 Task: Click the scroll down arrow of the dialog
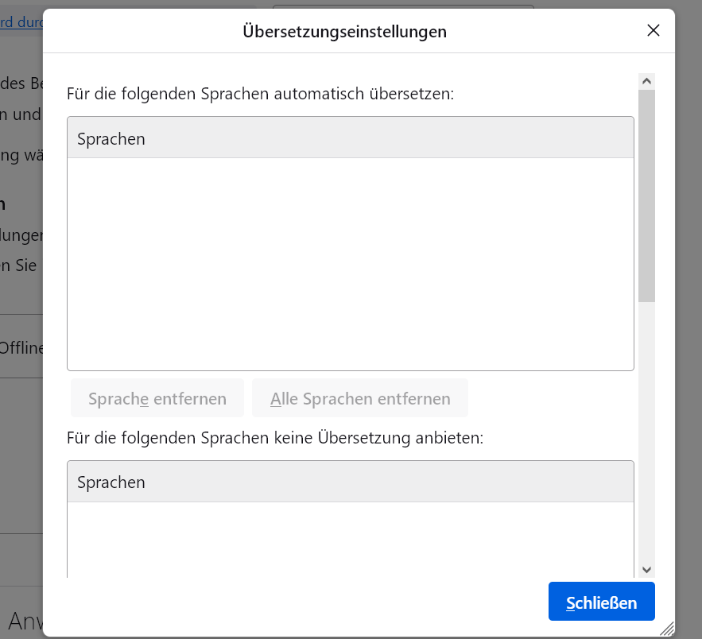tap(646, 569)
